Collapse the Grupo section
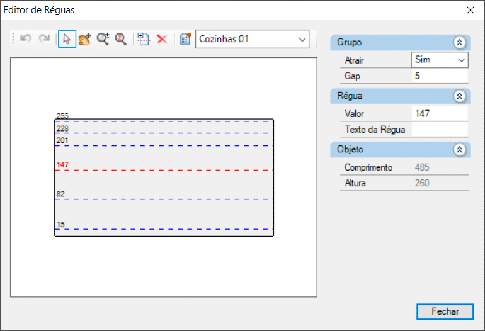485x331 pixels. tap(459, 43)
